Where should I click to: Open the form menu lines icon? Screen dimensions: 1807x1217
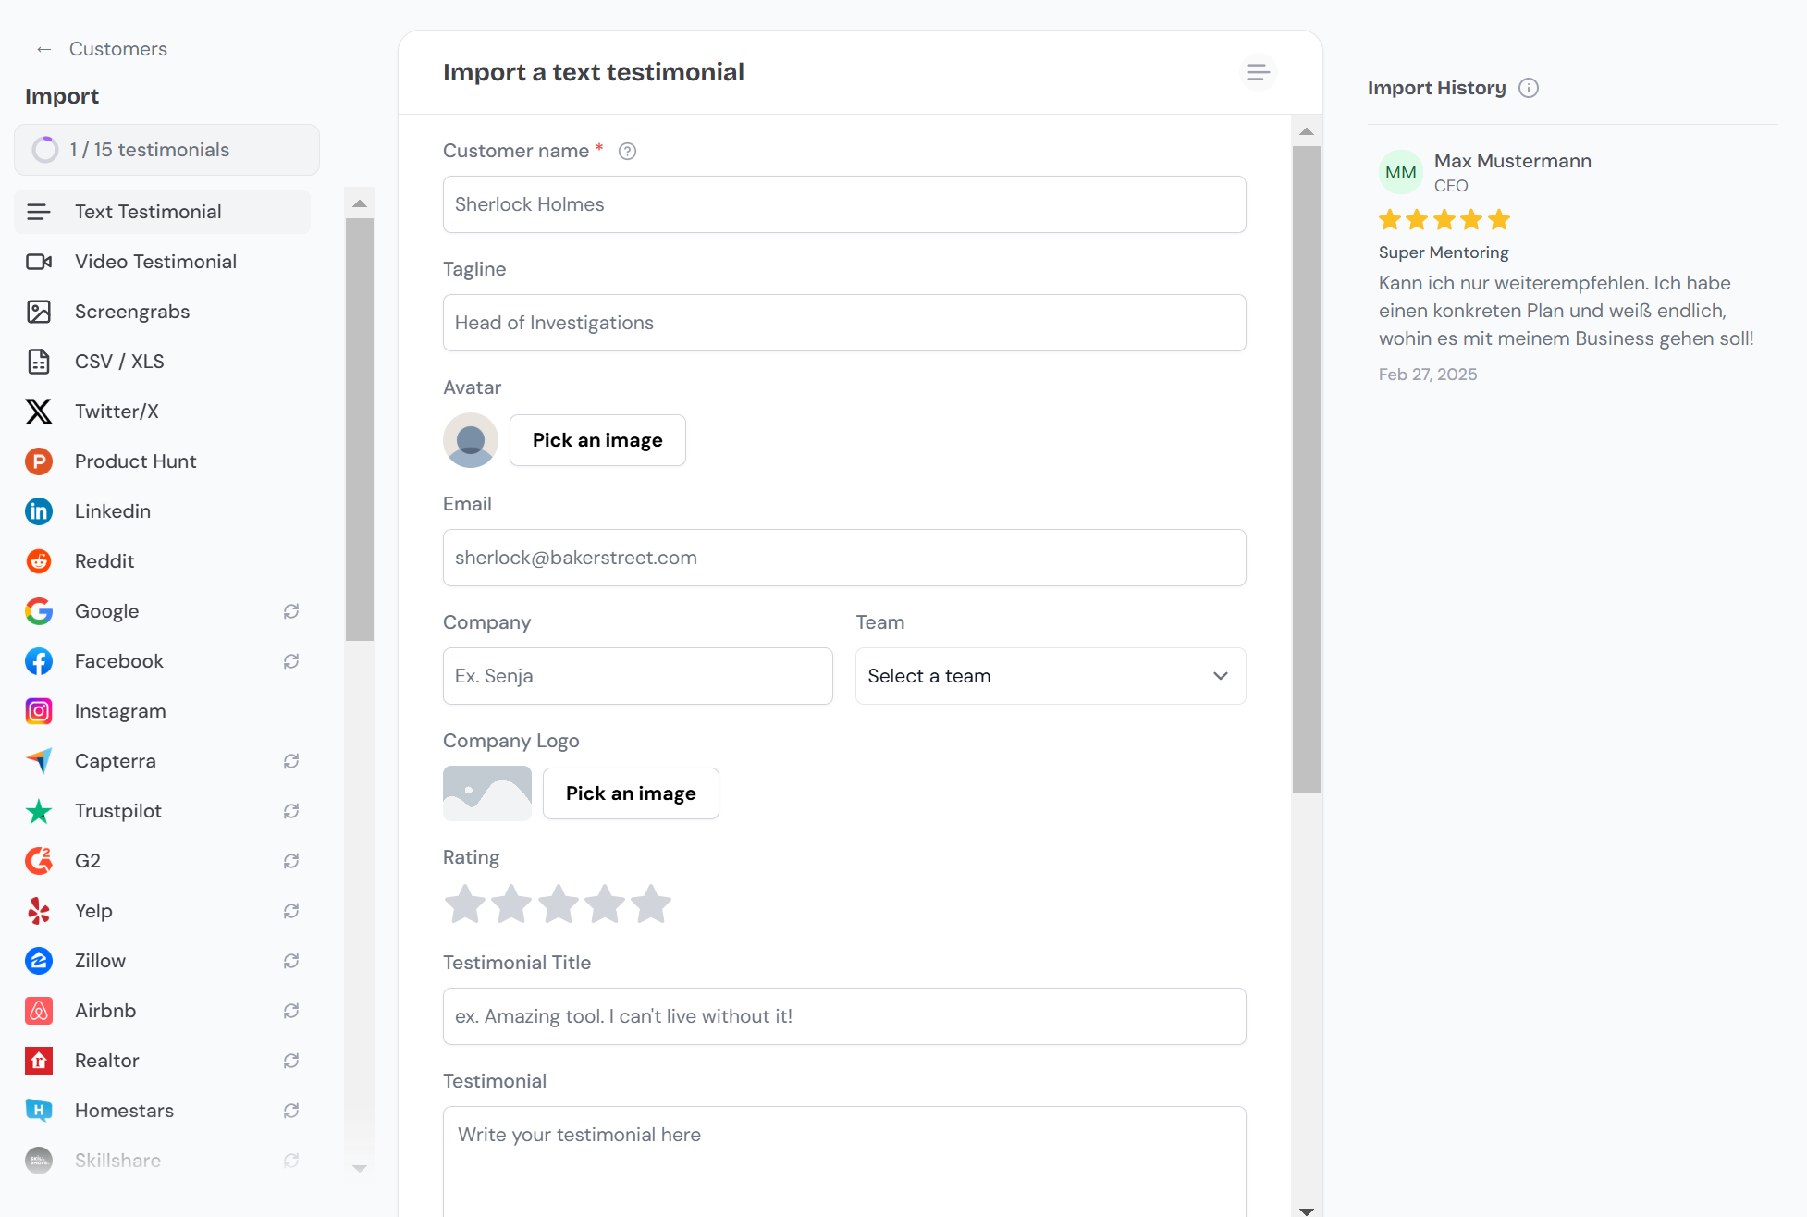(1258, 72)
